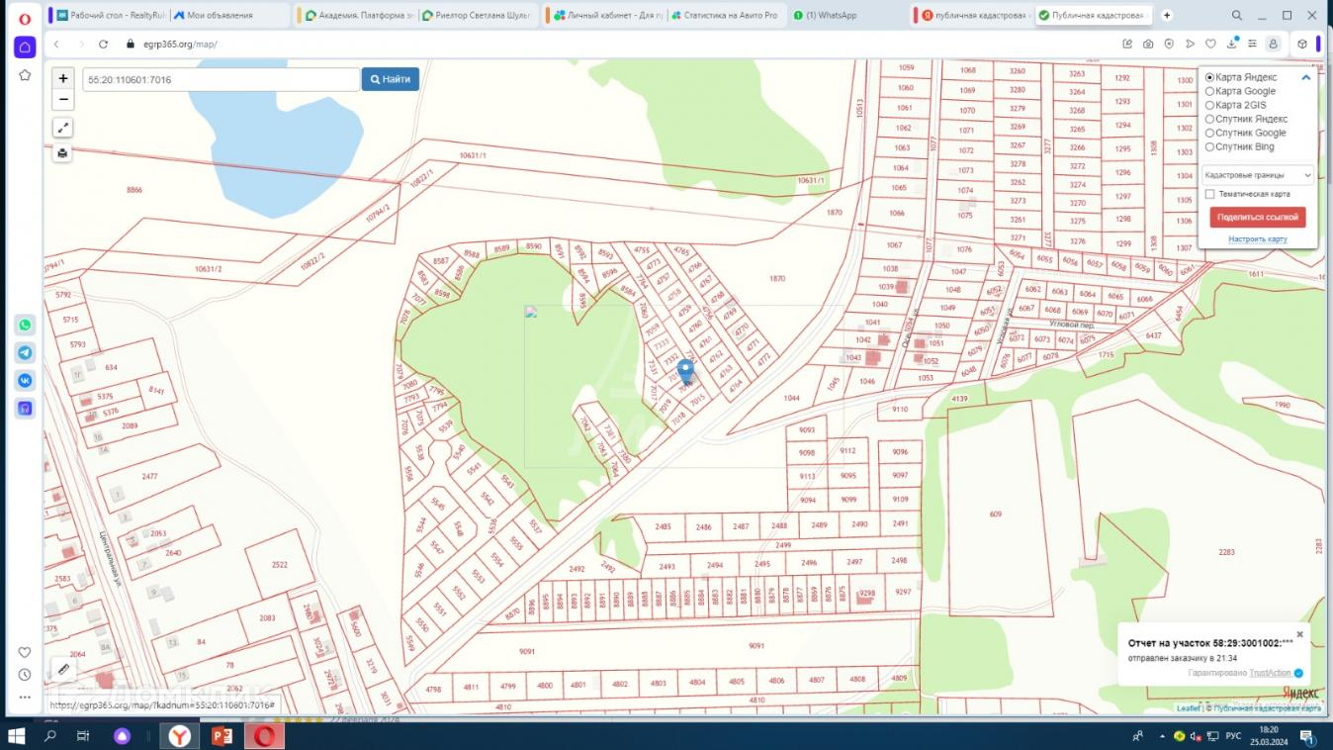Select the Карта Google radio option

[x=1209, y=91]
